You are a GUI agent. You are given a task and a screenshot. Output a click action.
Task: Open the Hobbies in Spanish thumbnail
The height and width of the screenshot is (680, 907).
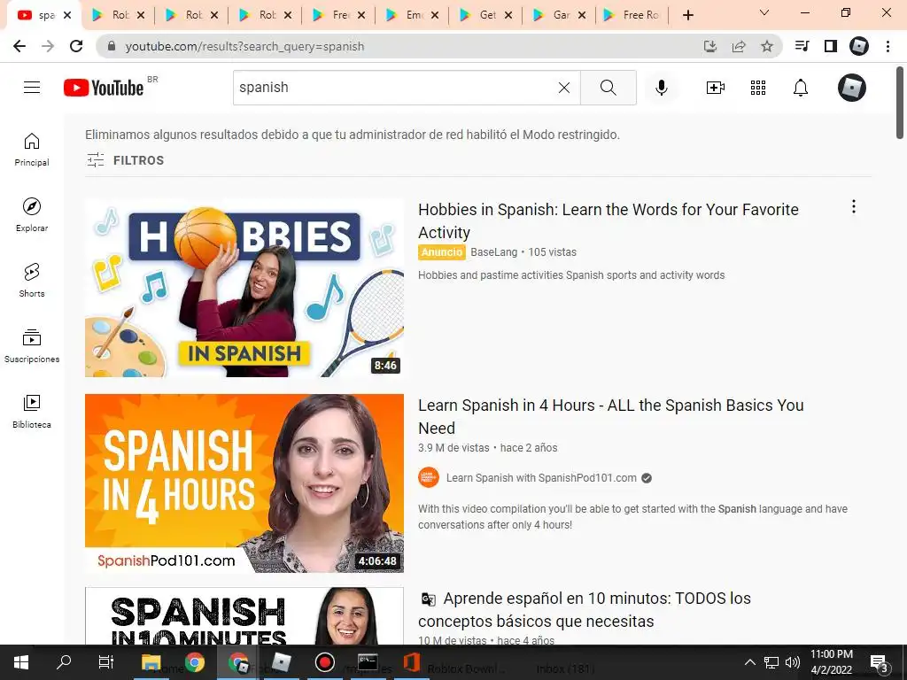(244, 288)
